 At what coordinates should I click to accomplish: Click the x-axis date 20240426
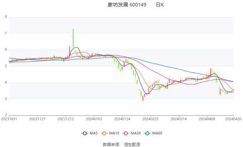233,119
